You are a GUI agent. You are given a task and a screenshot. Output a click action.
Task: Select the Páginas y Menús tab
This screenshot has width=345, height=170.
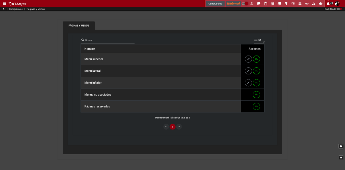tap(79, 26)
